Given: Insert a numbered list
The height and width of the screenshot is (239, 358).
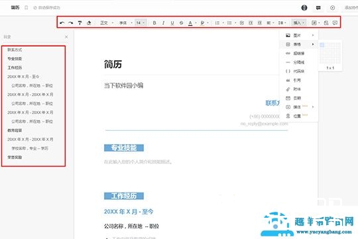Looking at the screenshot, I should coord(217,23).
